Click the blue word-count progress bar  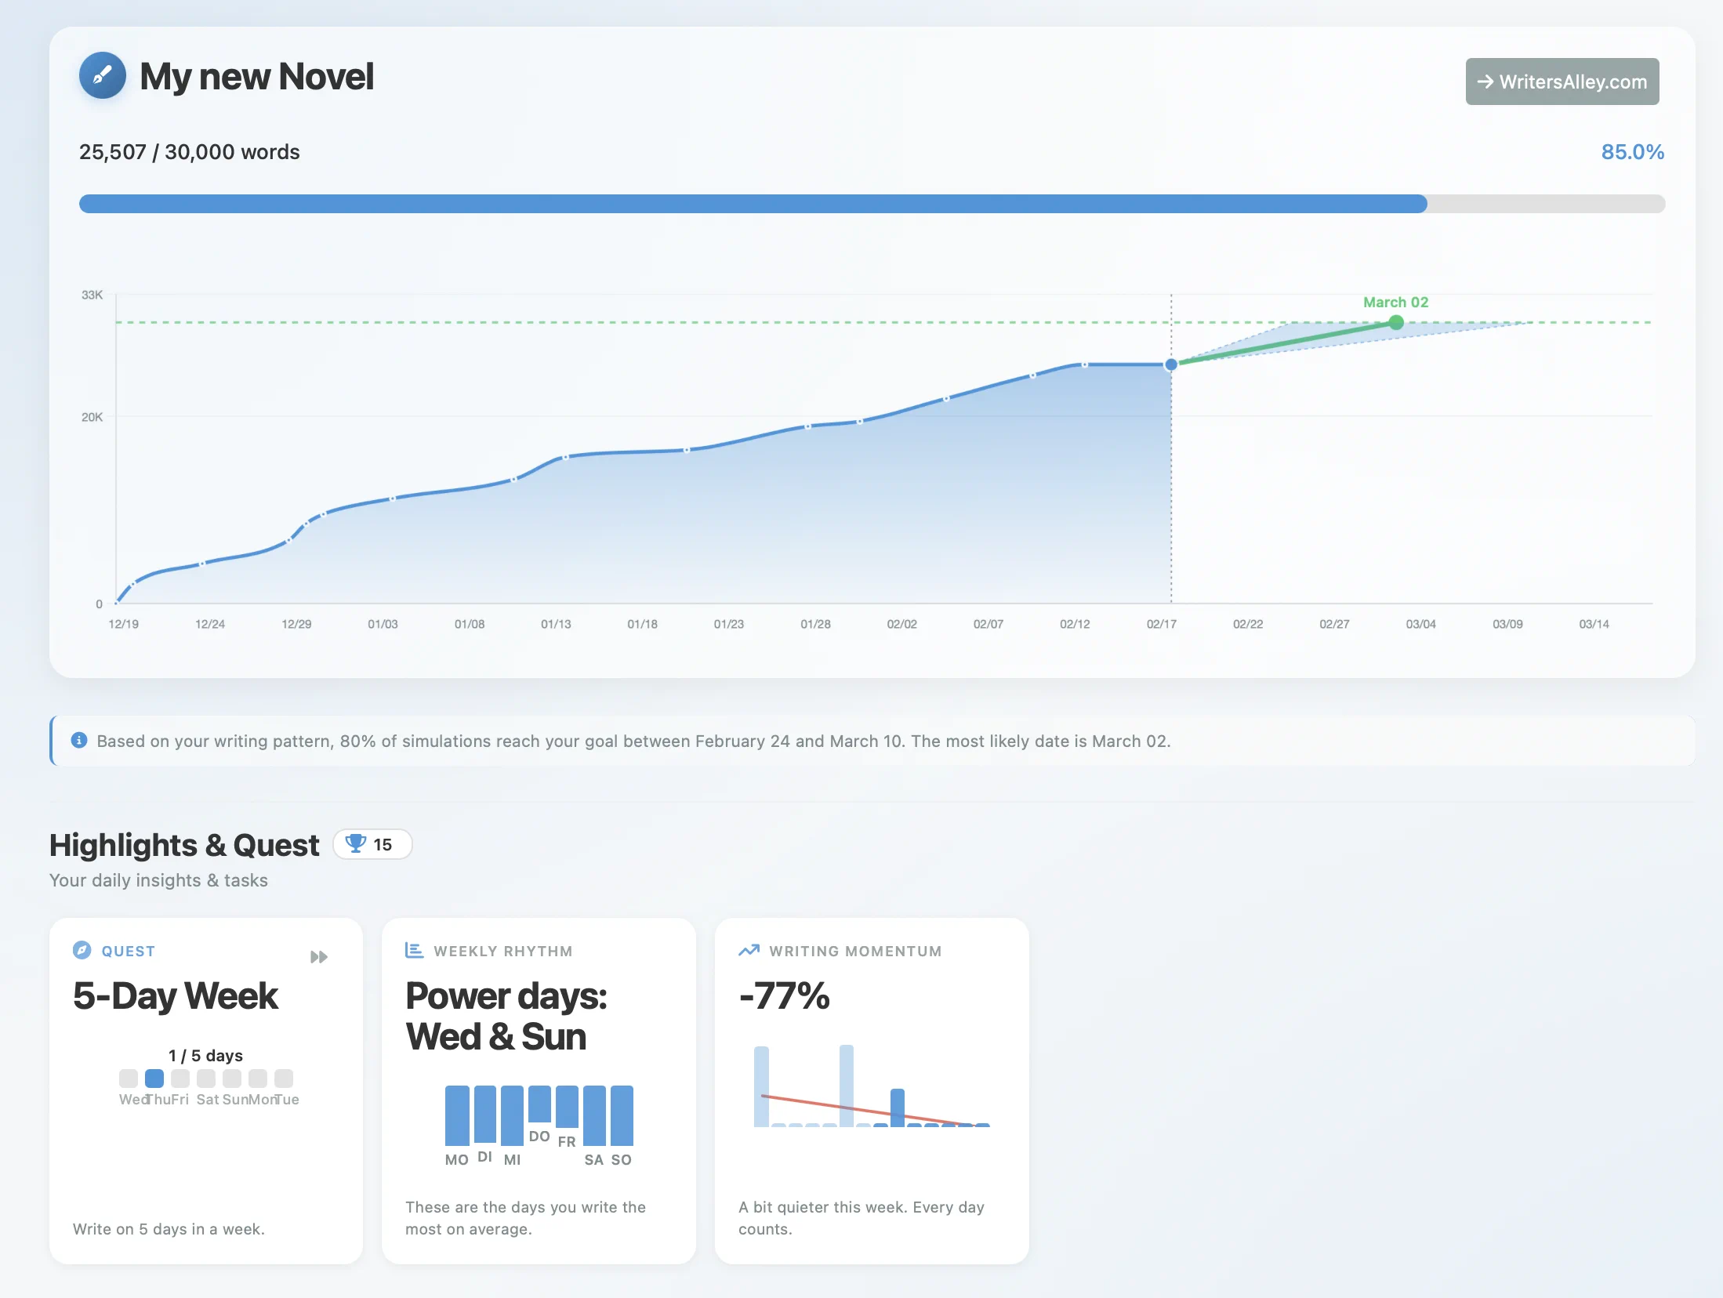[753, 204]
